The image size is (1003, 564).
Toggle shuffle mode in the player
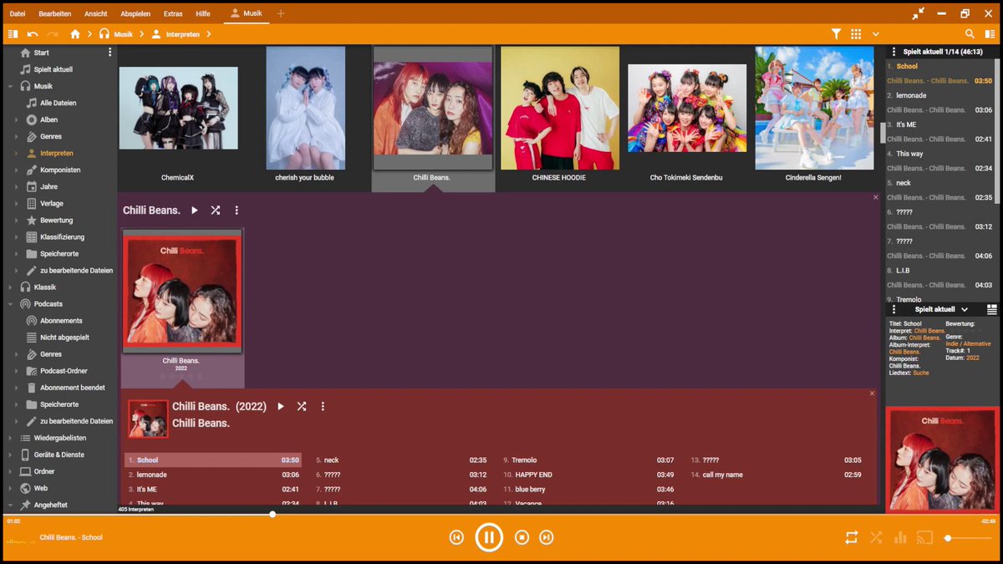[876, 537]
